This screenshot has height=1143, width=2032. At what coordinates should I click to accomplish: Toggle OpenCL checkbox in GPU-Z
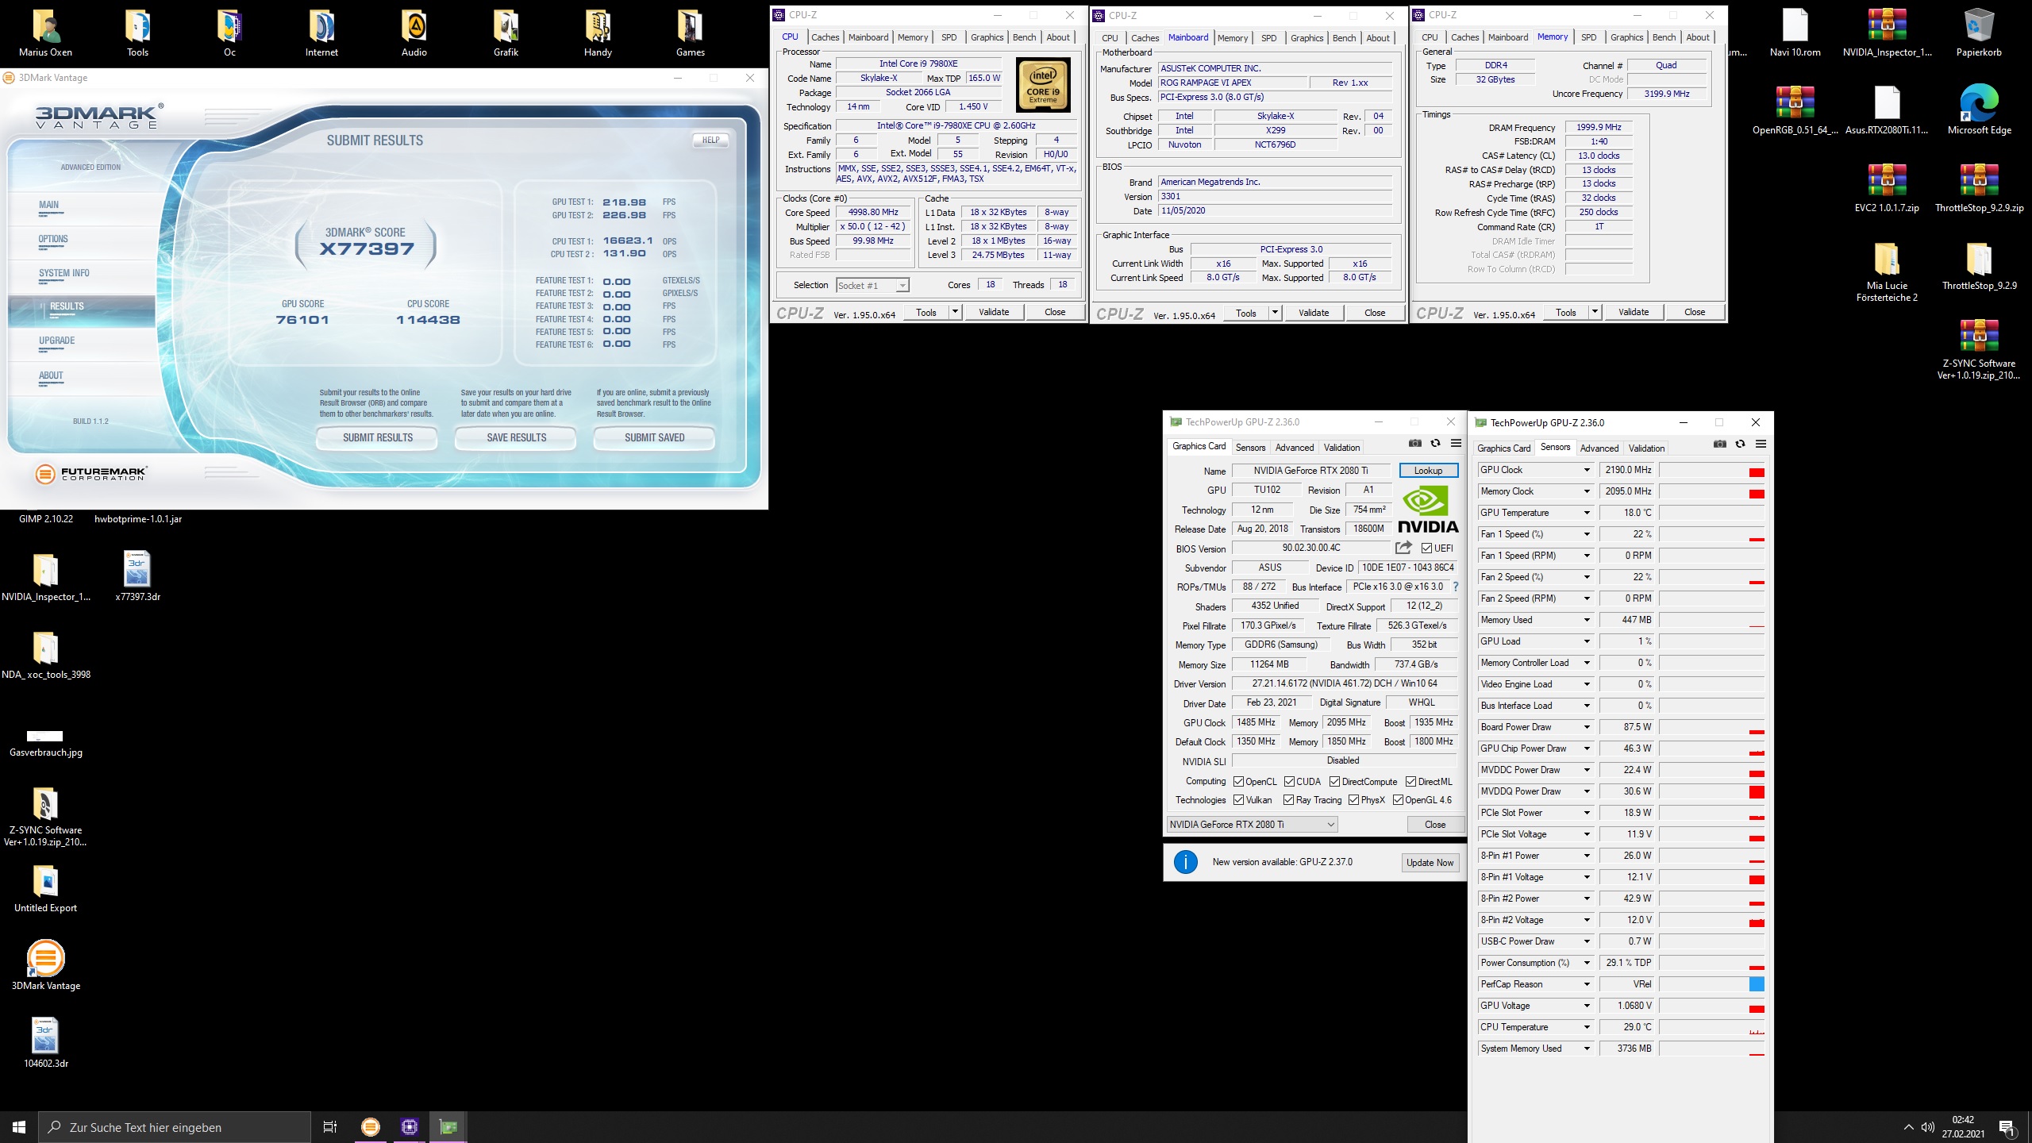(x=1238, y=782)
